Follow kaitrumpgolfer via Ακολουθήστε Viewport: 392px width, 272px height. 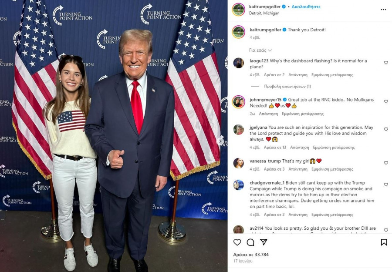point(306,7)
